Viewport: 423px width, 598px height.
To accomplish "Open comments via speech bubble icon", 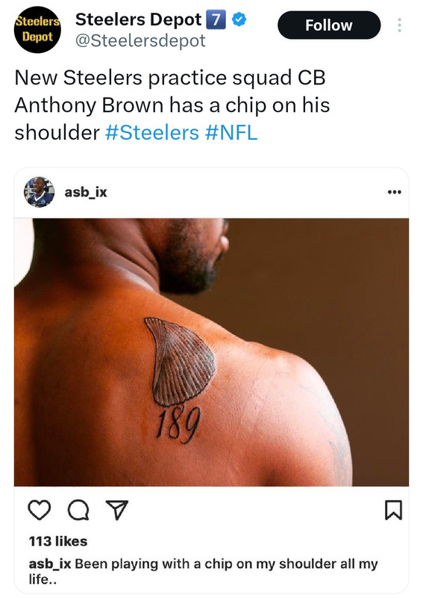I will tap(78, 511).
